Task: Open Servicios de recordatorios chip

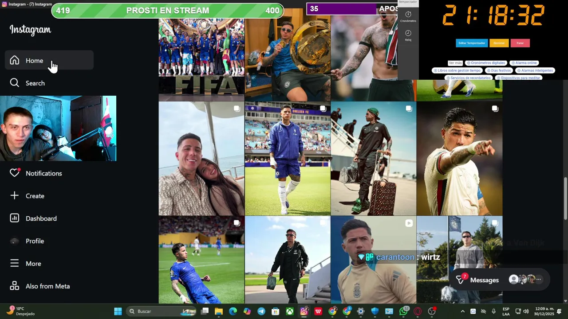Action: (x=469, y=78)
